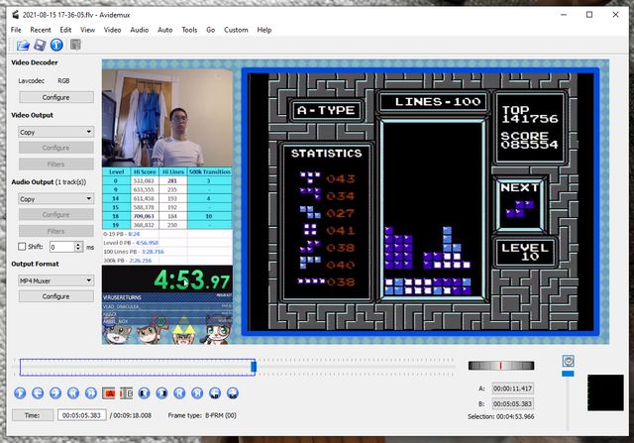Click the Selection duration 00:04:53.966 text
This screenshot has height=443, width=634.
(500, 416)
